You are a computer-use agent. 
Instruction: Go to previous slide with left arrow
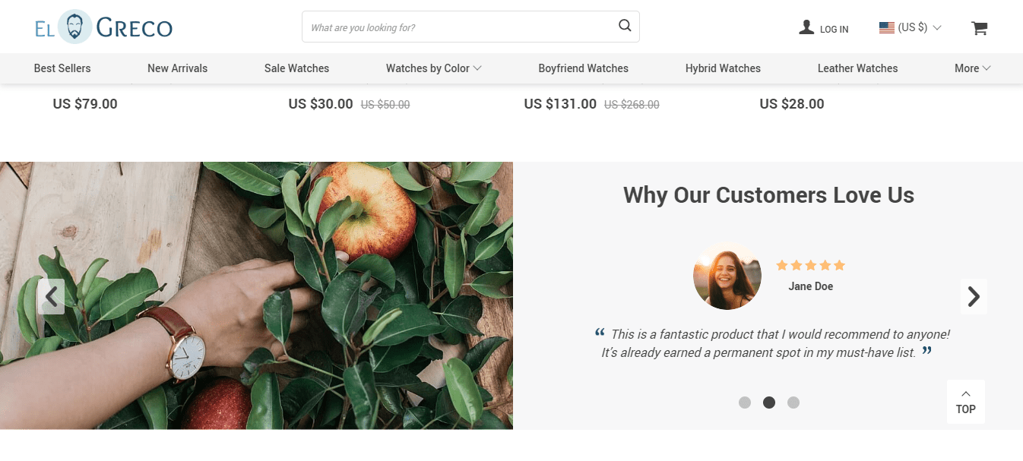(x=51, y=296)
